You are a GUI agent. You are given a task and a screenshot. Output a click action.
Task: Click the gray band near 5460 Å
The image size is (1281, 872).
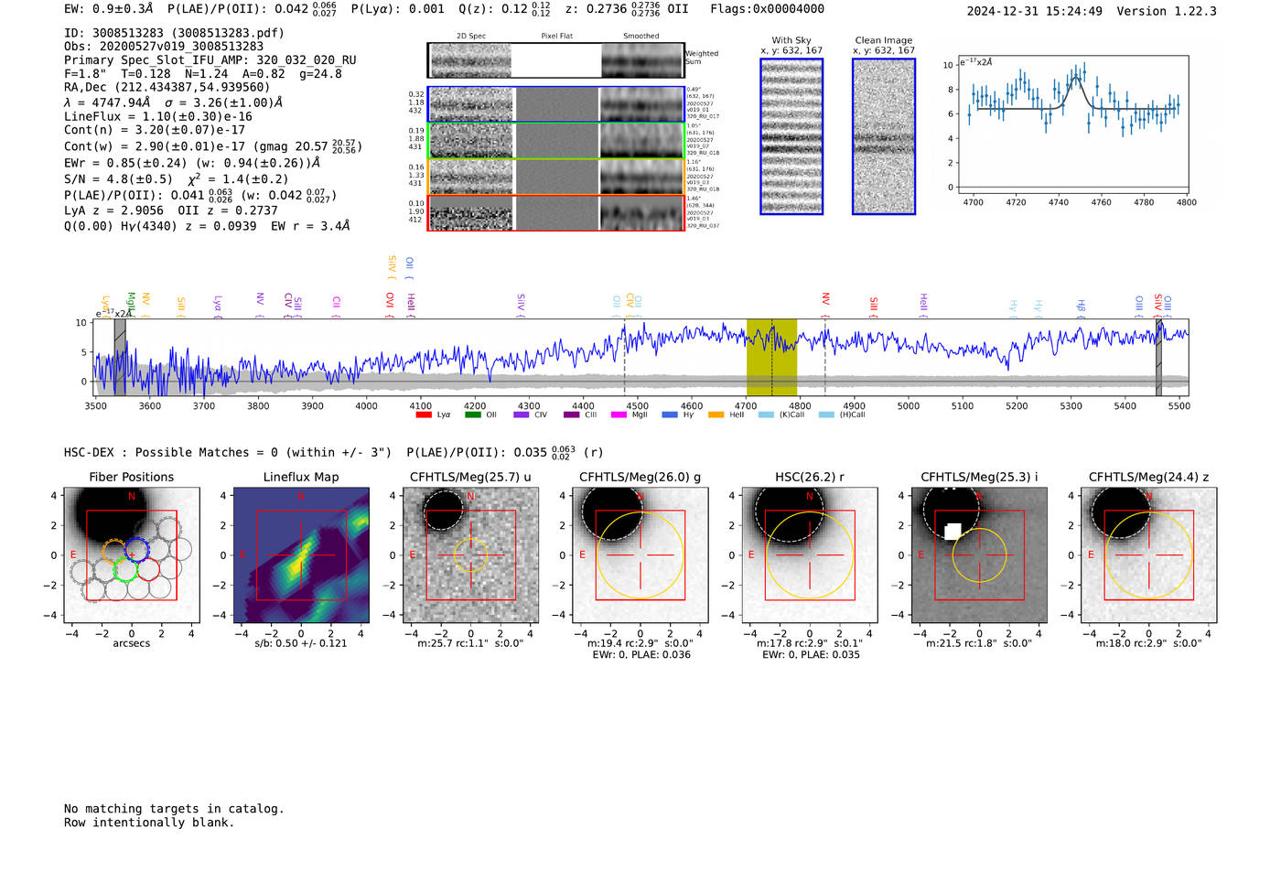pos(1158,358)
